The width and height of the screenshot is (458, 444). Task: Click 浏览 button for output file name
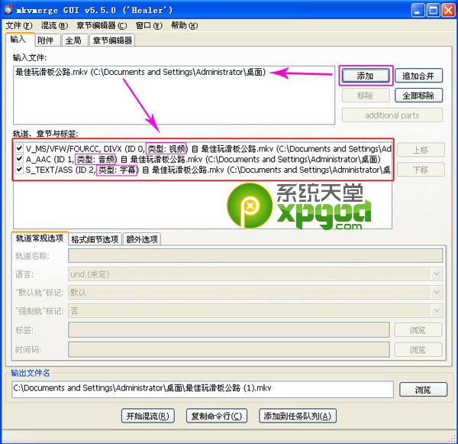click(423, 389)
